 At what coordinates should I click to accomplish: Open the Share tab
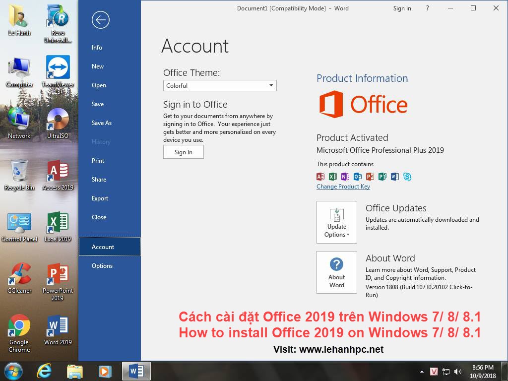(x=110, y=180)
